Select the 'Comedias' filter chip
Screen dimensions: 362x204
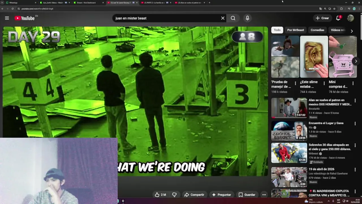tap(317, 30)
